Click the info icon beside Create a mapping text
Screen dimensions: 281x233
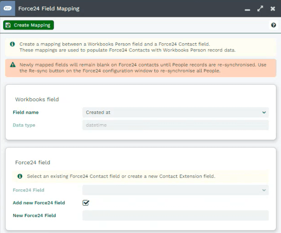coord(12,44)
